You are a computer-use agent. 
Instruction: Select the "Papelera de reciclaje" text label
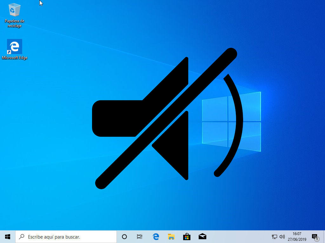click(14, 23)
